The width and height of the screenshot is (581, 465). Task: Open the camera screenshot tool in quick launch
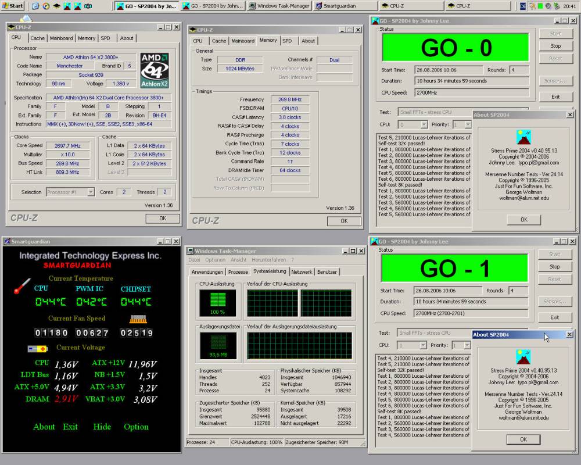pyautogui.click(x=88, y=6)
